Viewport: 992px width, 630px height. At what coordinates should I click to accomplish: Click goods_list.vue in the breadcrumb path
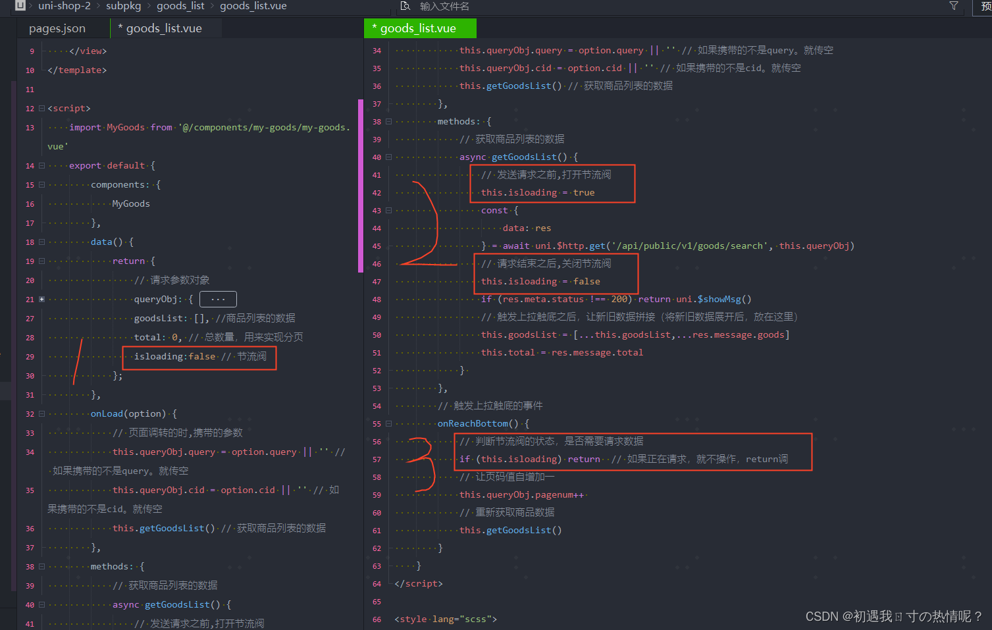(x=253, y=6)
